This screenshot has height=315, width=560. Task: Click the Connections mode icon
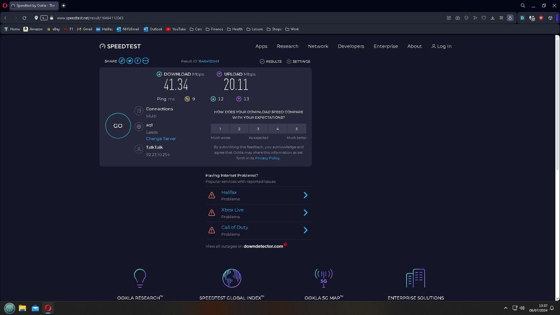point(138,111)
